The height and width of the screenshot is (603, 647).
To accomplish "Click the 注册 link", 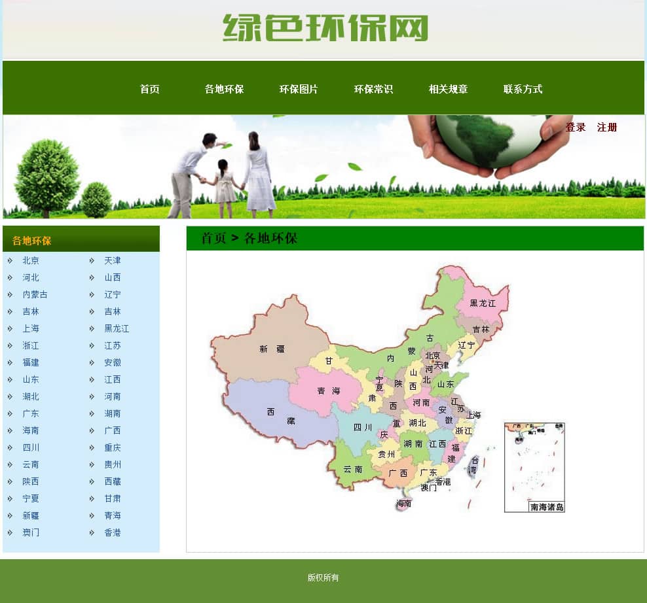I will coord(607,128).
